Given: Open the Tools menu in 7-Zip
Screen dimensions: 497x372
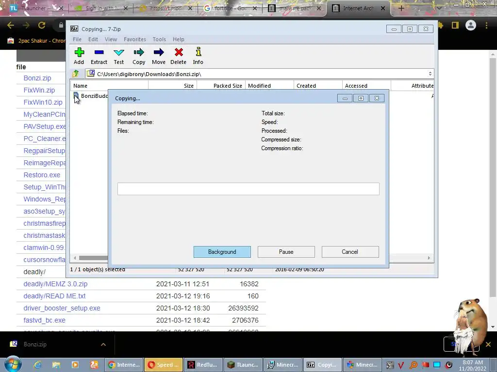Looking at the screenshot, I should (159, 39).
